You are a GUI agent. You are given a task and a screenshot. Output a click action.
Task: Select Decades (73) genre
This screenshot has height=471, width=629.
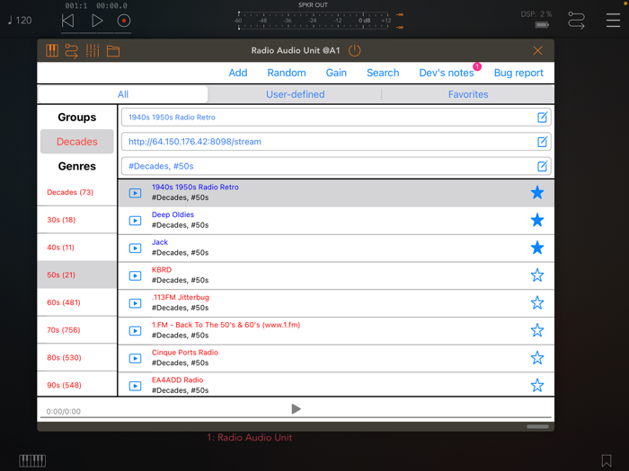pos(77,192)
